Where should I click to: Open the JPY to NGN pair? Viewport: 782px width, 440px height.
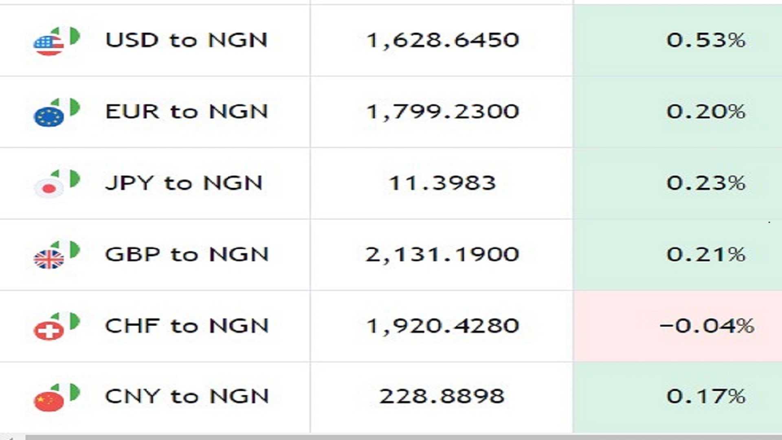183,183
